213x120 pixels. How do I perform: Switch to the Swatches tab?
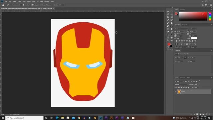click(x=182, y=10)
